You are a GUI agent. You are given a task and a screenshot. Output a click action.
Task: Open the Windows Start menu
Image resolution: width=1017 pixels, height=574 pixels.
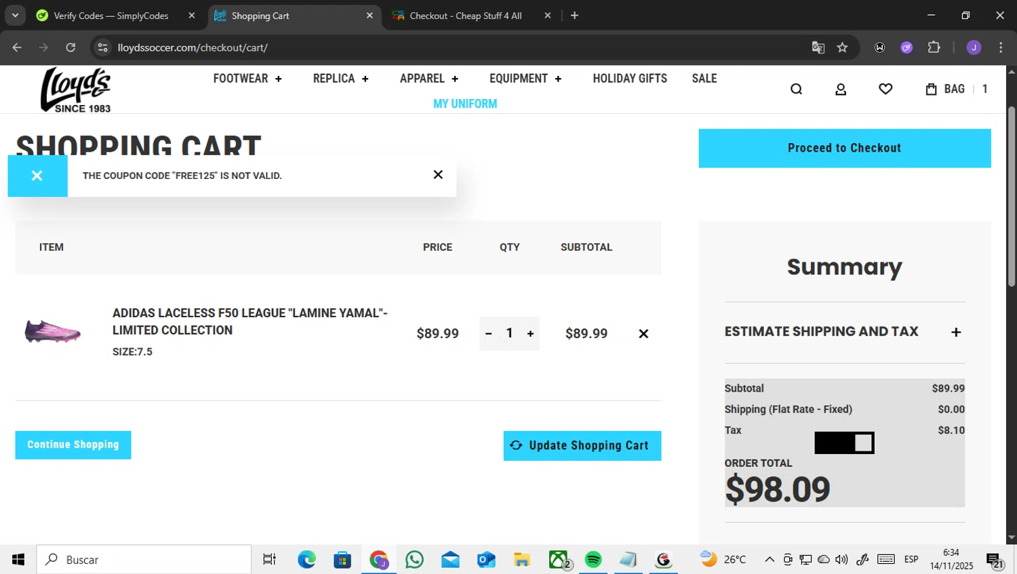pos(18,559)
